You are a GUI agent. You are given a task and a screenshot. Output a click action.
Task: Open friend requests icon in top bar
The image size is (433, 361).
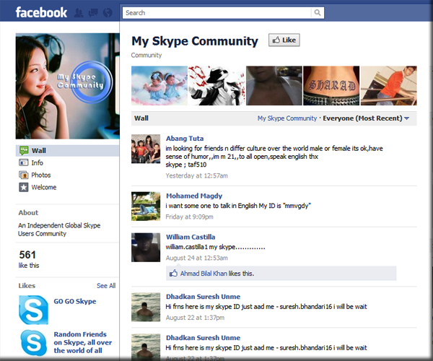click(79, 13)
